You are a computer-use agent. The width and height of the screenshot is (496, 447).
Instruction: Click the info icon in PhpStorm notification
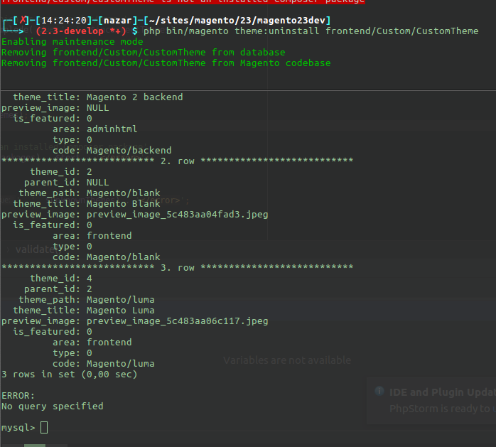click(x=379, y=391)
